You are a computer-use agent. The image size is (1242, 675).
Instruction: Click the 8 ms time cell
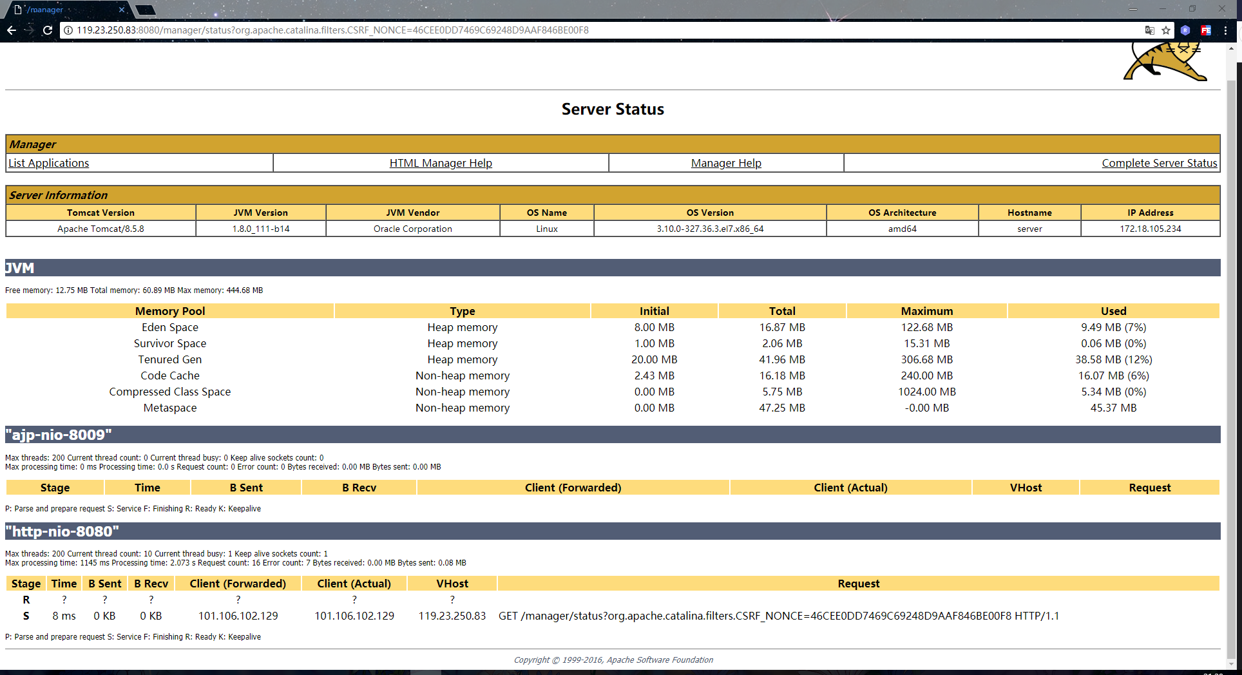(64, 616)
